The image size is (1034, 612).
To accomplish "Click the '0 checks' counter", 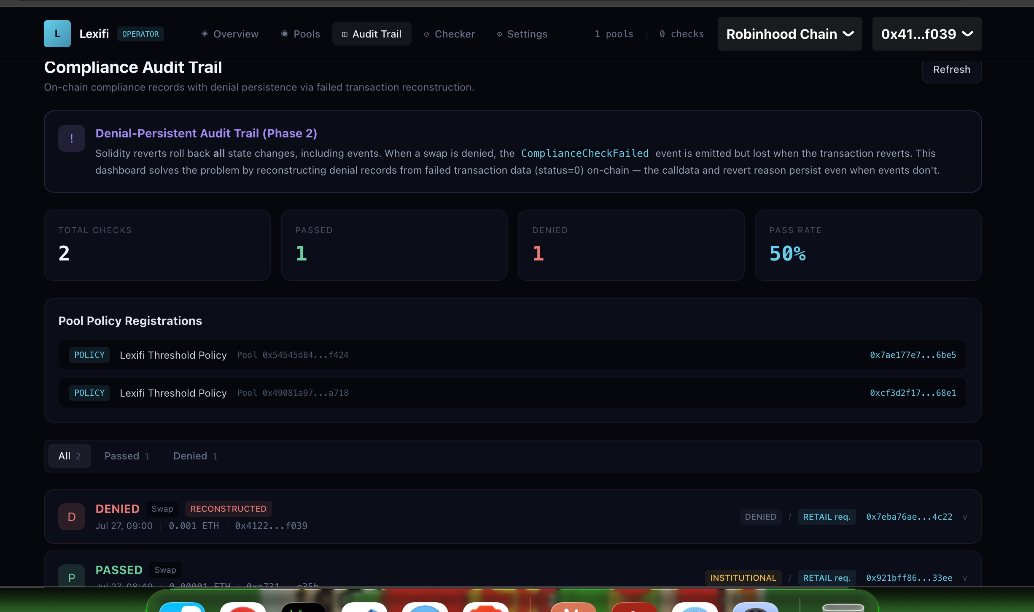I will tap(681, 34).
